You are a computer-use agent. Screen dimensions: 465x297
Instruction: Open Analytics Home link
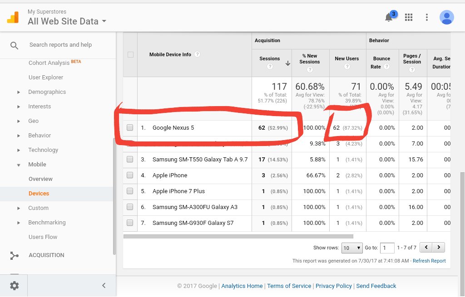[x=242, y=286]
